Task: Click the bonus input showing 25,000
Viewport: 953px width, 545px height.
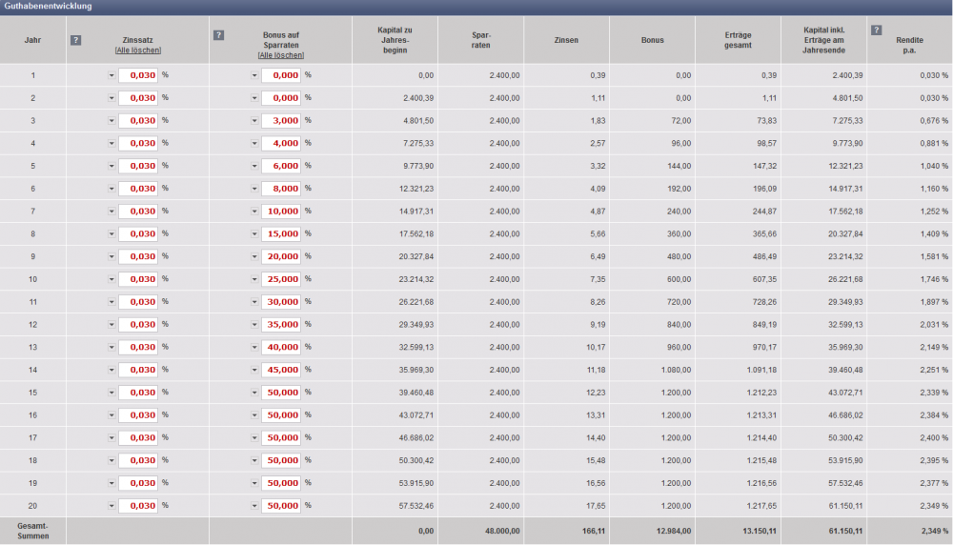Action: coord(281,279)
